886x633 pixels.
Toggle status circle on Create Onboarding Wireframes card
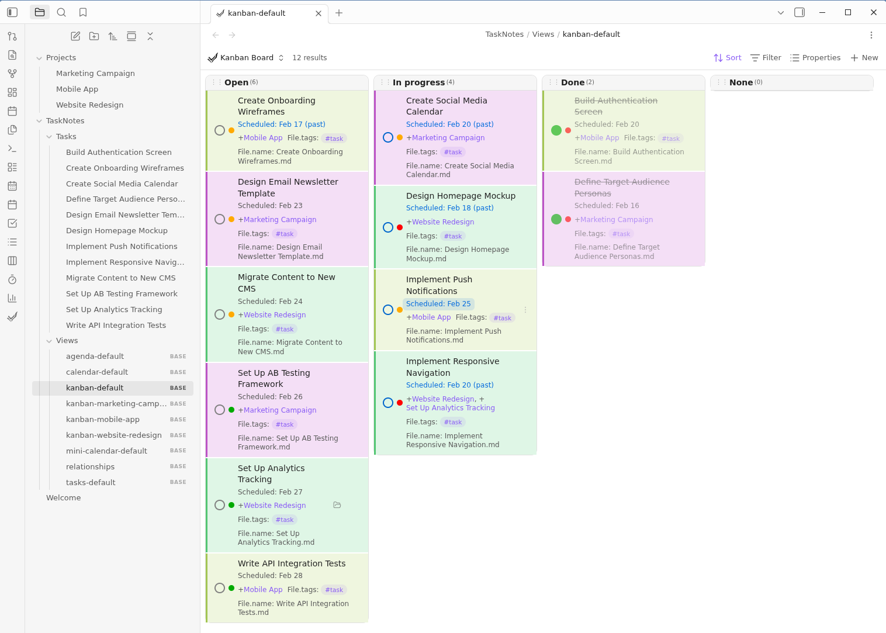pyautogui.click(x=220, y=130)
